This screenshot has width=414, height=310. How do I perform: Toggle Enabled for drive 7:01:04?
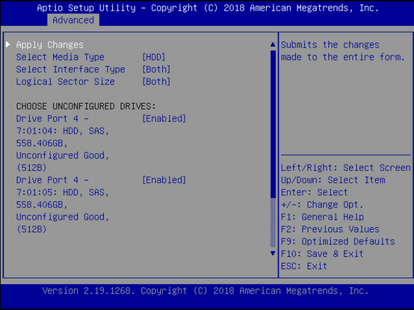click(164, 119)
